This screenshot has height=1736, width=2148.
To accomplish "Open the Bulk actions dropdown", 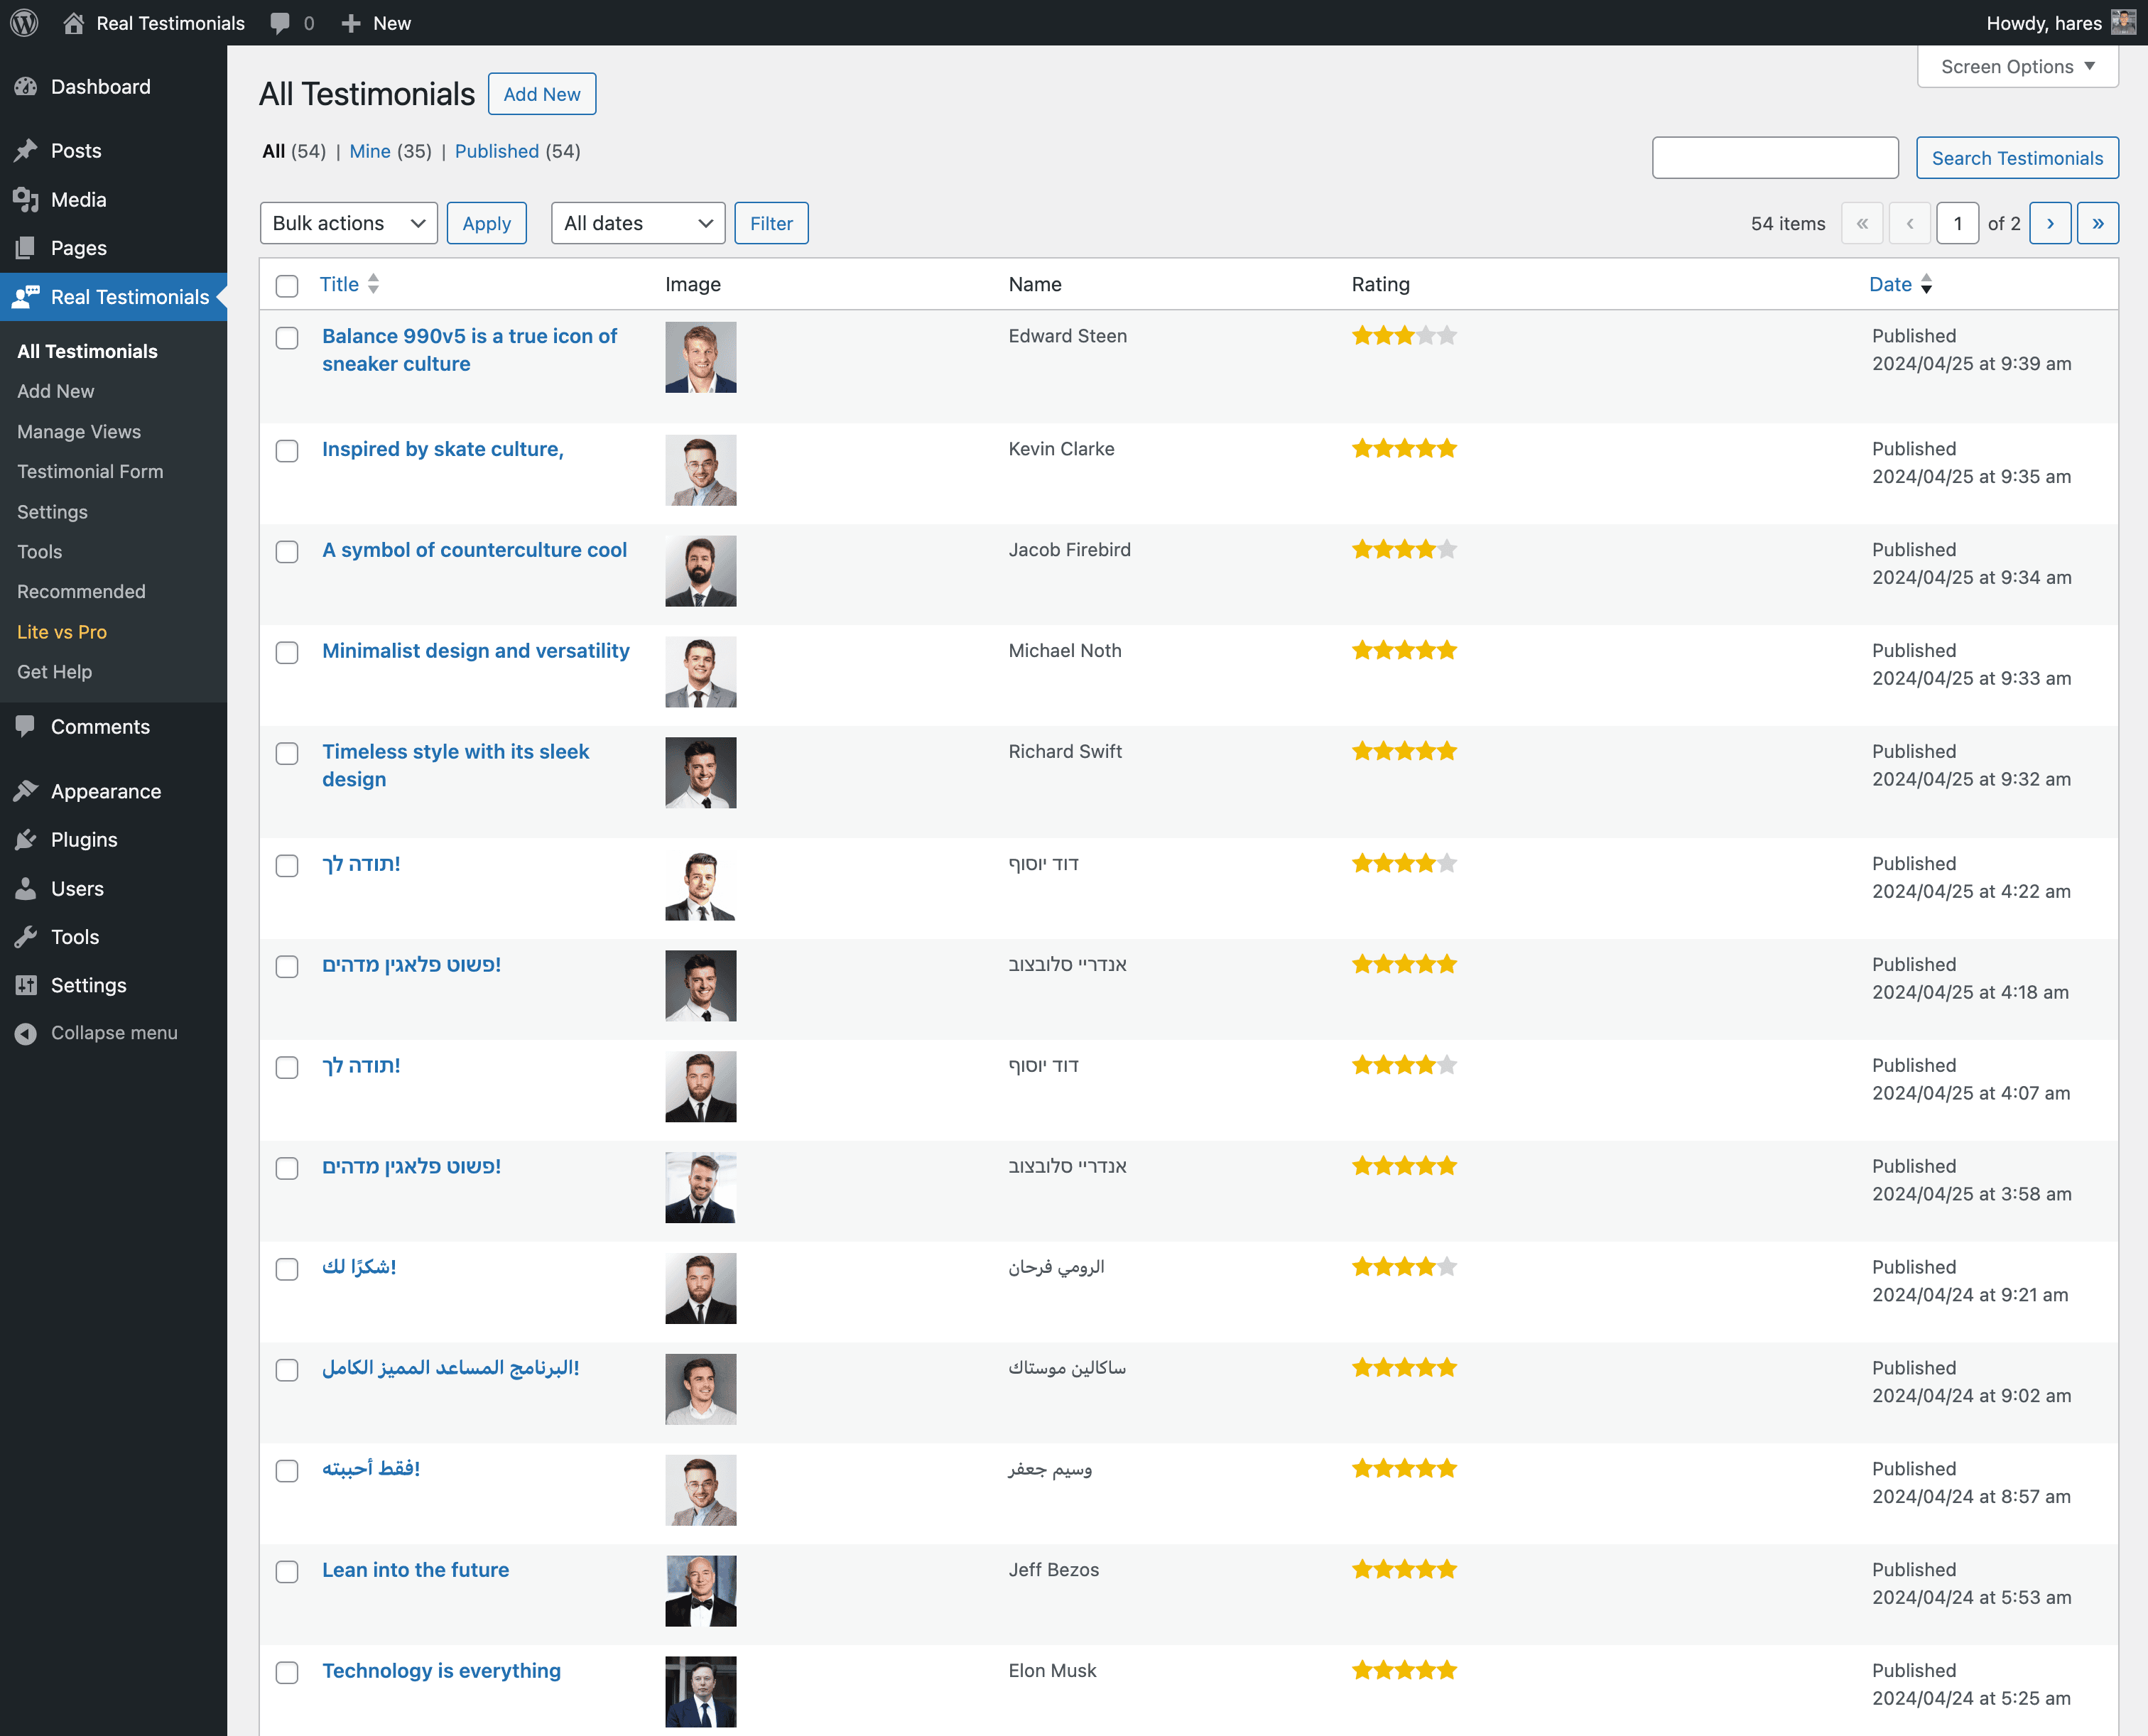I will (348, 223).
